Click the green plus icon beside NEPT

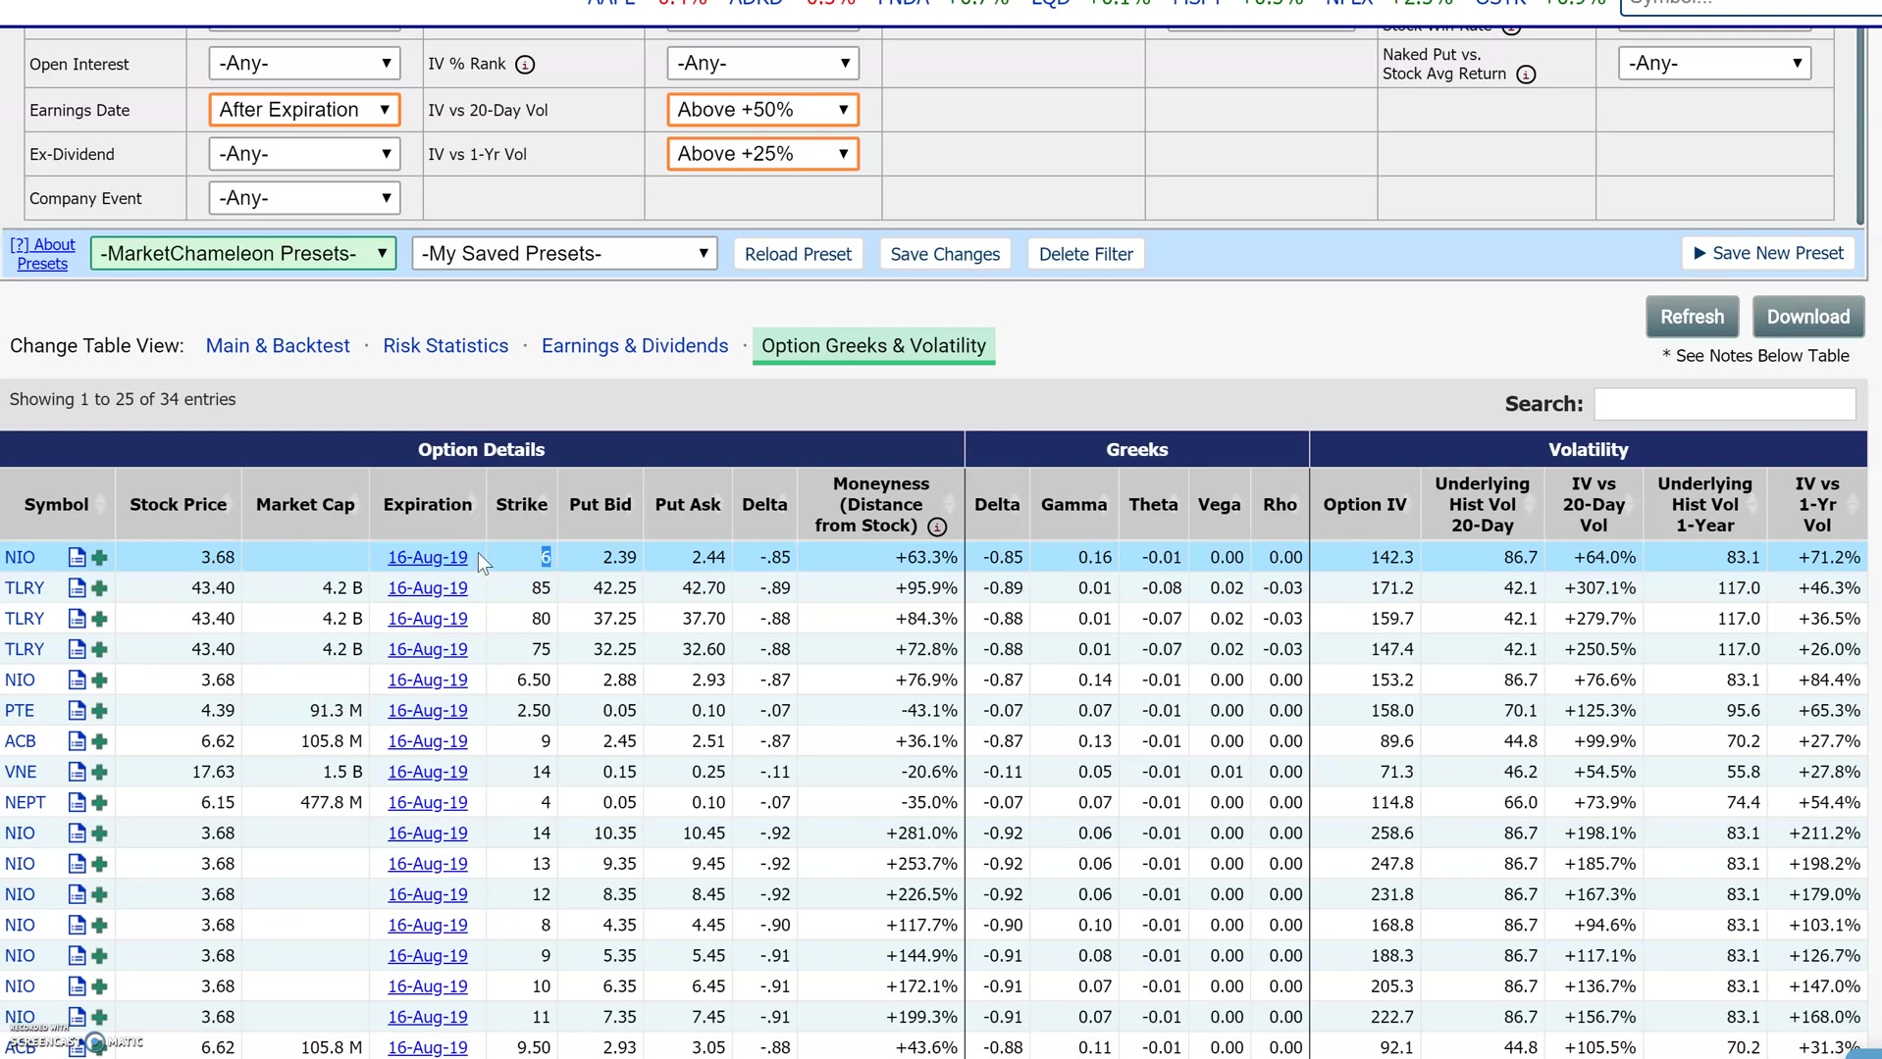coord(99,803)
